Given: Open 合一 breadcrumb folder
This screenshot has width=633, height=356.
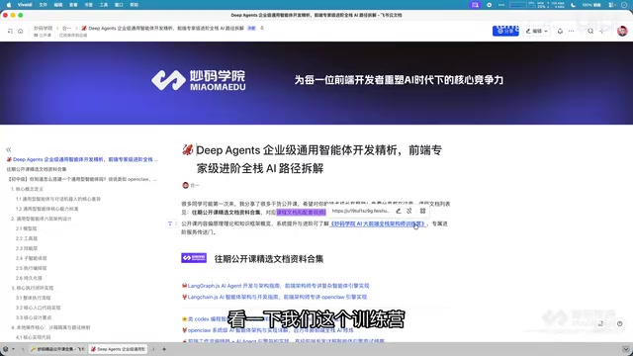Looking at the screenshot, I should coord(66,29).
